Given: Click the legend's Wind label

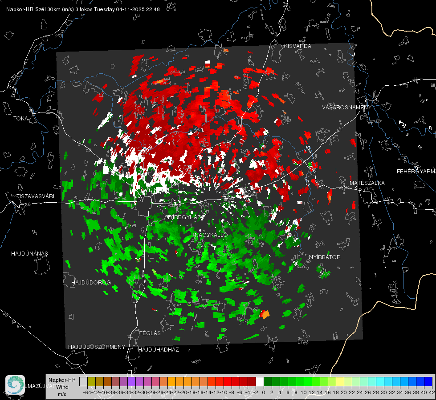Looking at the screenshot, I should [62, 387].
